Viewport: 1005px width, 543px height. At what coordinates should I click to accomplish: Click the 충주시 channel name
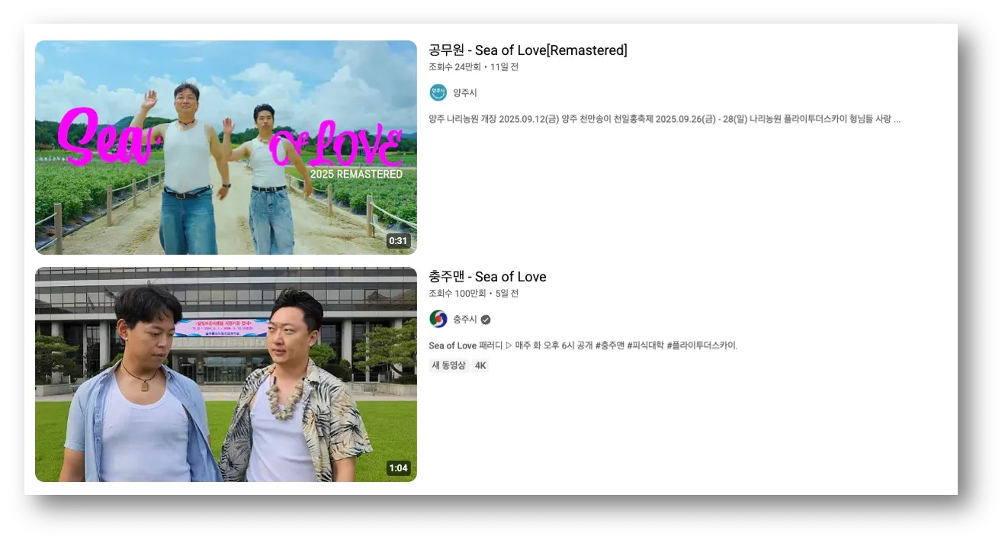[x=466, y=318]
